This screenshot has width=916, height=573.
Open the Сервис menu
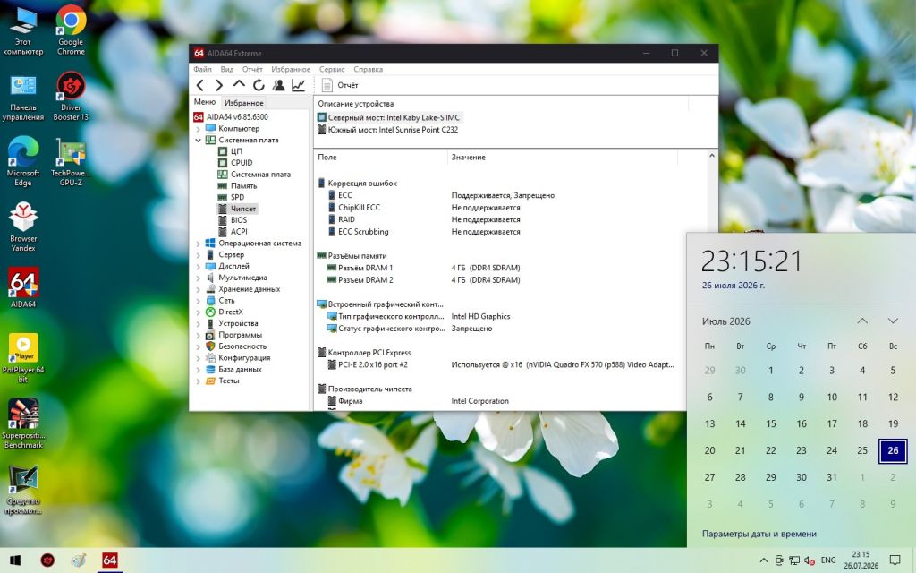pos(332,69)
